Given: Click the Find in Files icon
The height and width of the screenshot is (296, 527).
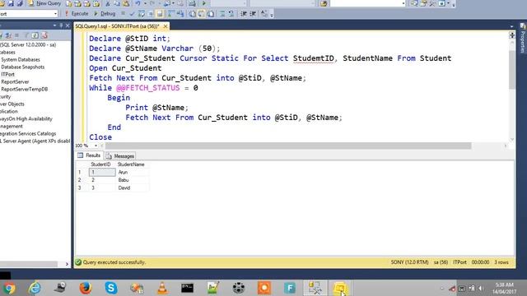Looking at the screenshot, I should point(324,3).
